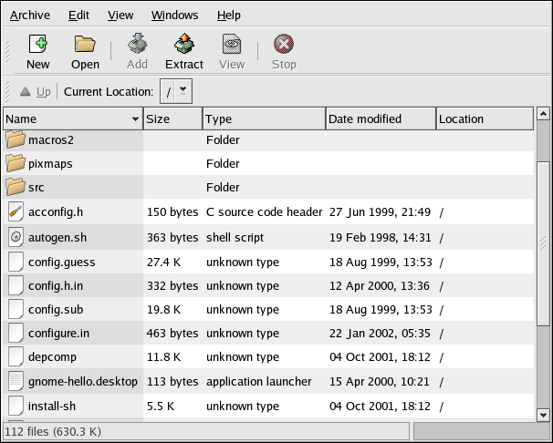The image size is (553, 443).
Task: Click the Open archive folder icon
Action: click(x=85, y=45)
